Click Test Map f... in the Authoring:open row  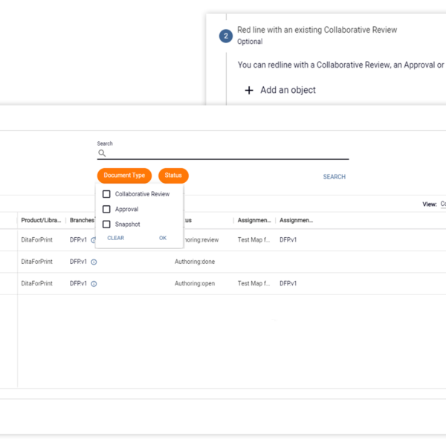click(253, 283)
